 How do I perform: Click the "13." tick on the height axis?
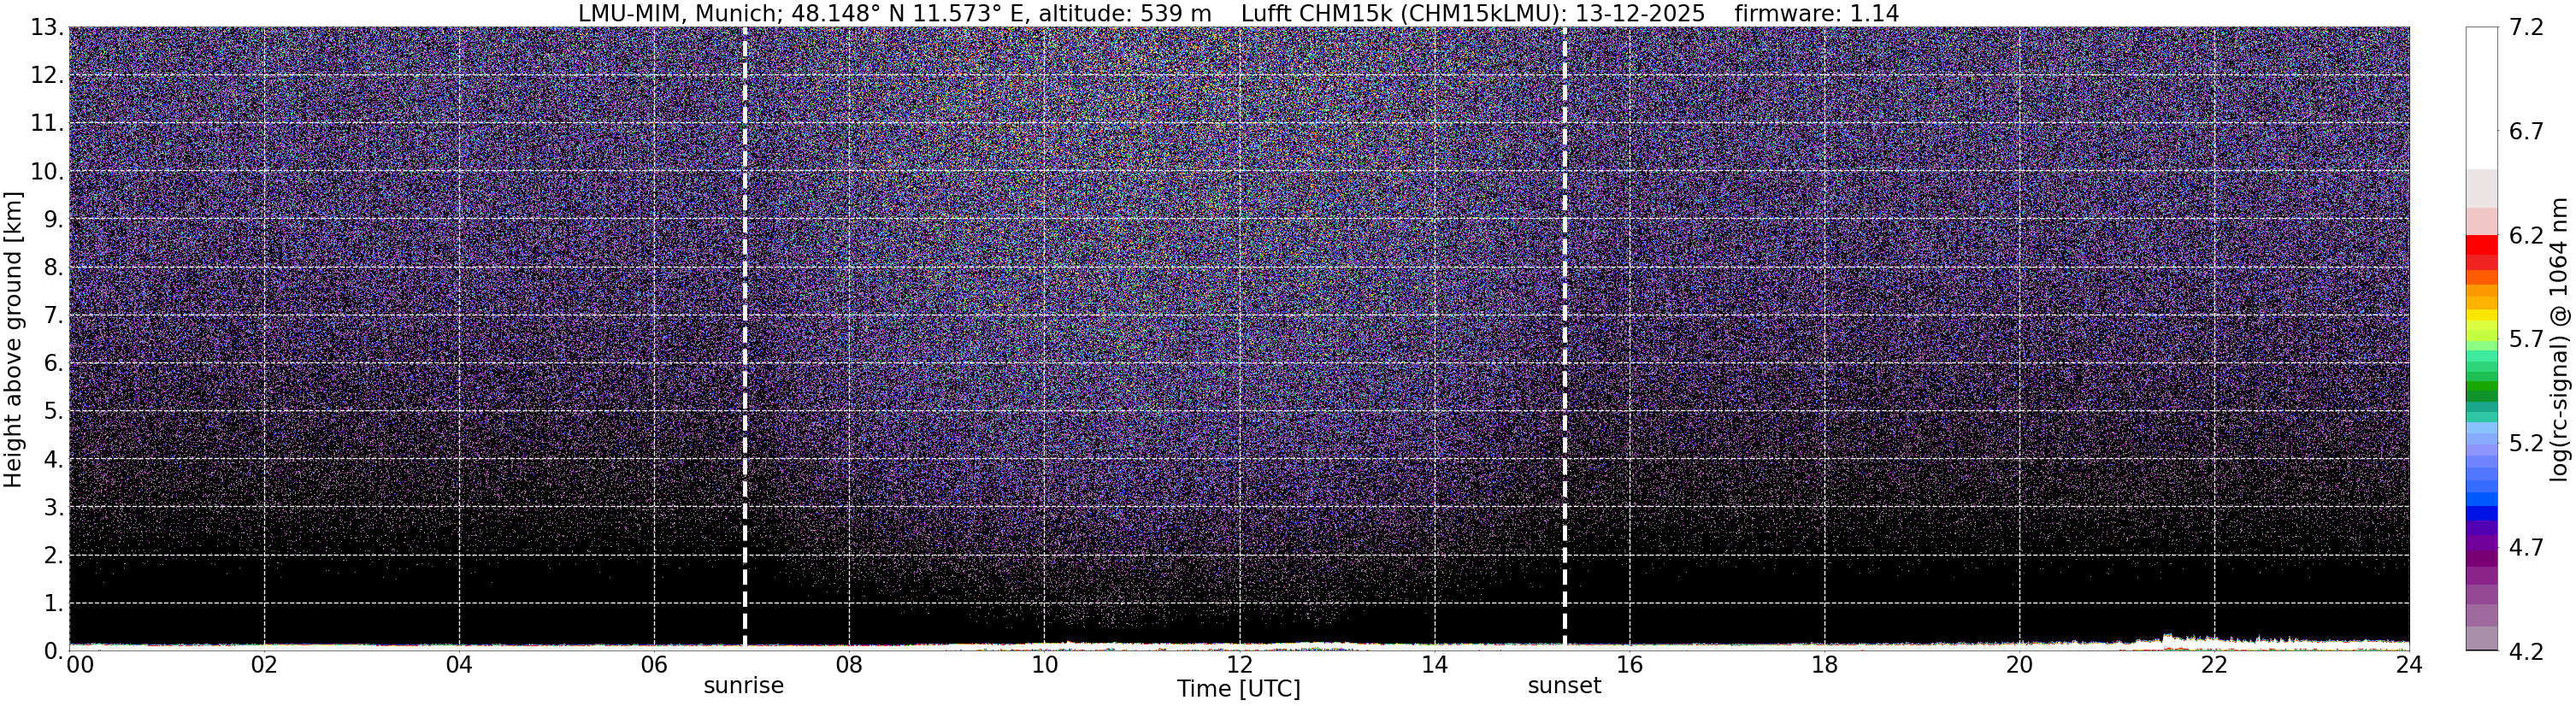click(46, 28)
